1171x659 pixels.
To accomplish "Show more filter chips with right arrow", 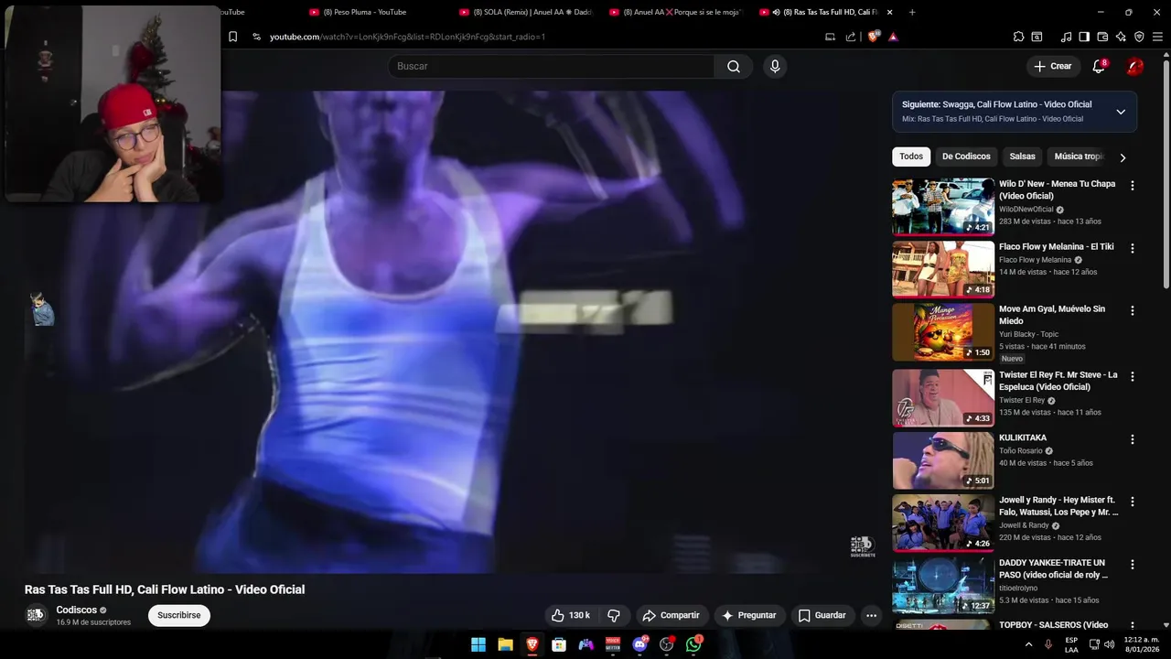I will pyautogui.click(x=1123, y=157).
